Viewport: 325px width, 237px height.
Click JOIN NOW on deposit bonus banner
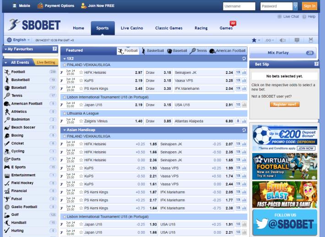[306, 149]
